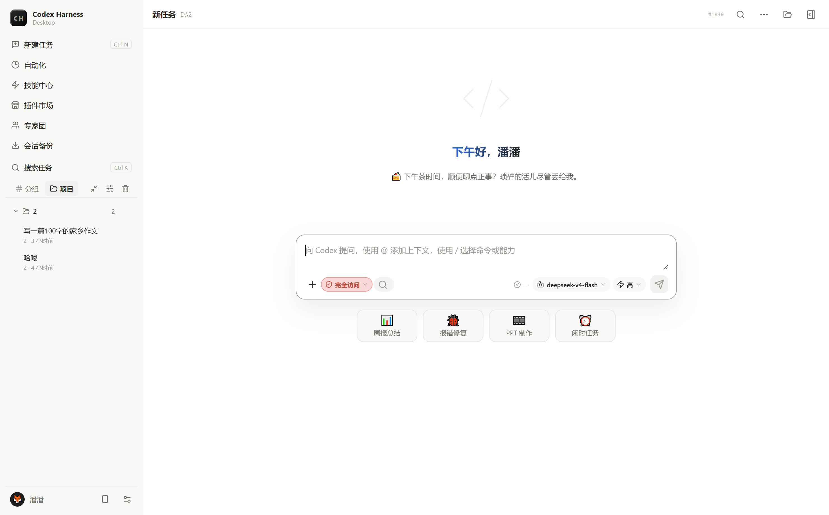
Task: Collapse project folder 2 chevron
Action: [x=15, y=211]
